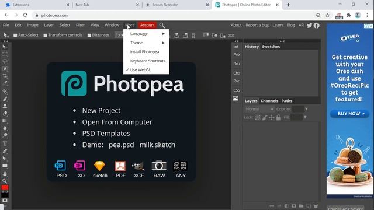
Task: Click the delete layer trash icon
Action: coord(316,206)
